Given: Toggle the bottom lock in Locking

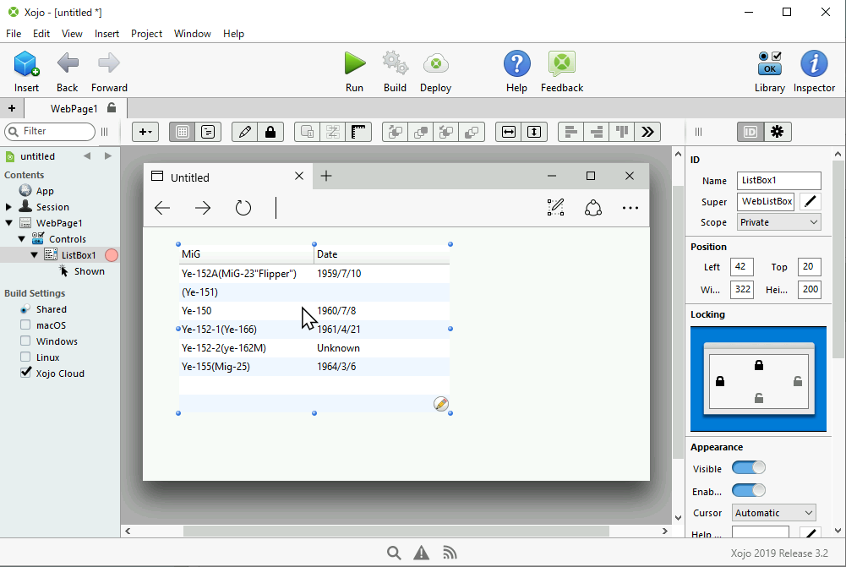Looking at the screenshot, I should pos(759,398).
